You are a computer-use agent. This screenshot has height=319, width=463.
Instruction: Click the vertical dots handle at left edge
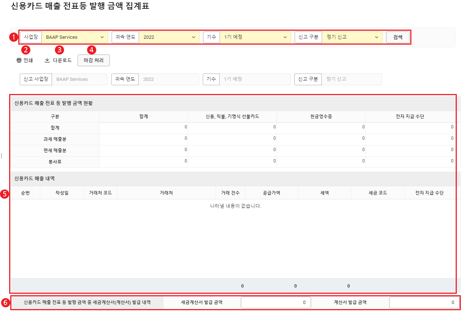click(1, 156)
